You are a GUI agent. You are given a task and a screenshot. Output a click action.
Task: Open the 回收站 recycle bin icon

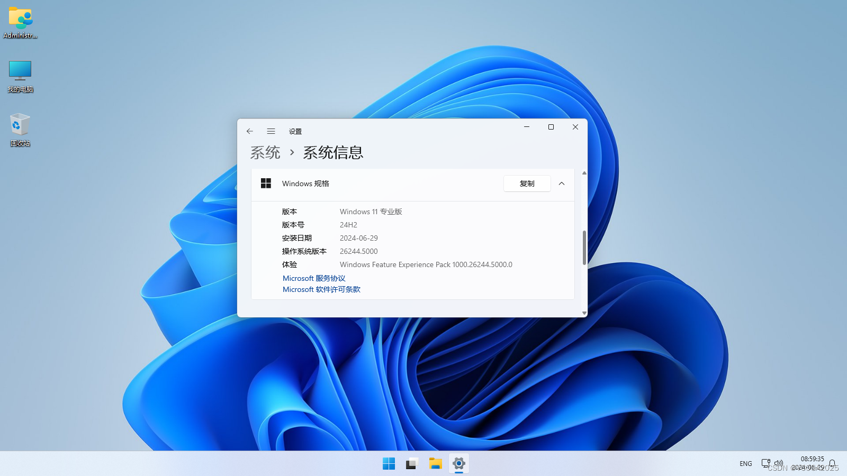[x=20, y=130]
